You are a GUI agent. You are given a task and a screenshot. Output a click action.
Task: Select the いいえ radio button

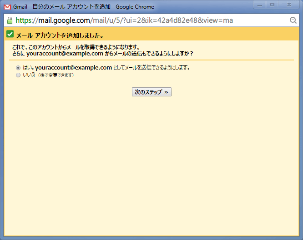click(x=18, y=75)
